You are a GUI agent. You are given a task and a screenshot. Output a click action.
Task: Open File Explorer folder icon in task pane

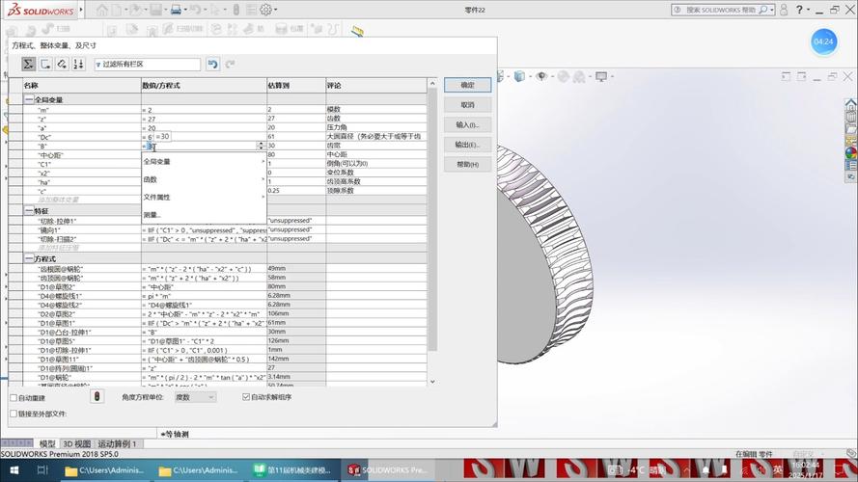850,129
